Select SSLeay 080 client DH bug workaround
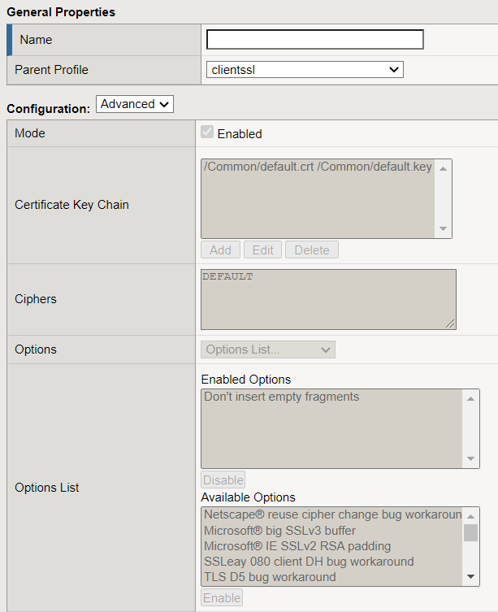 [332, 562]
